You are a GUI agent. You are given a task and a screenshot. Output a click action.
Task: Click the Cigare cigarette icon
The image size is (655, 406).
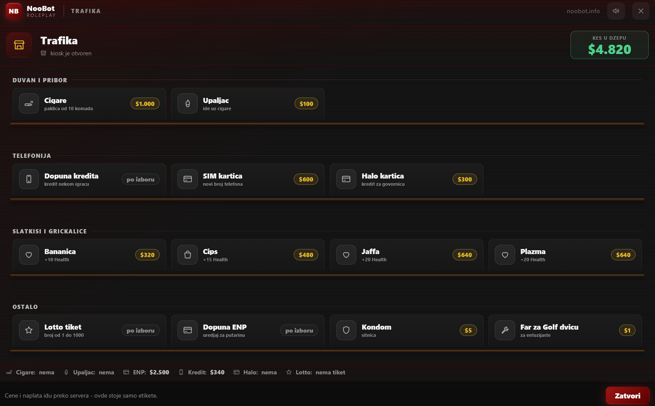[29, 103]
